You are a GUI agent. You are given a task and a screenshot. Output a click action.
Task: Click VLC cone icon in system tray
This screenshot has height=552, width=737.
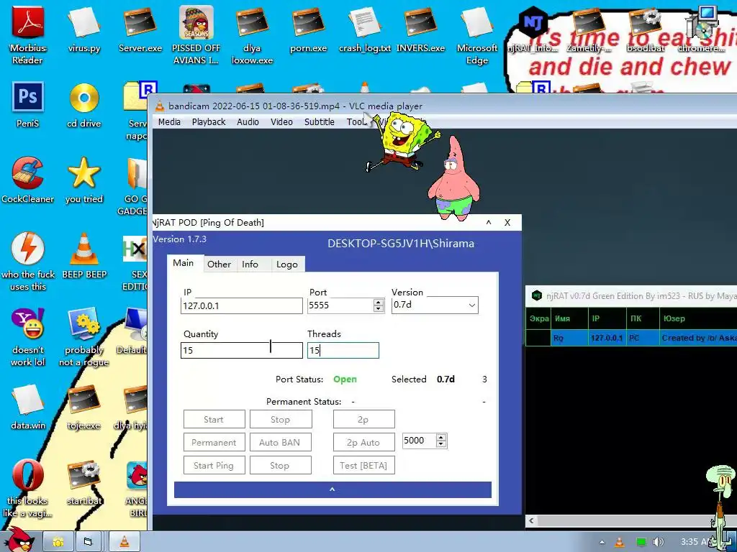click(x=620, y=542)
